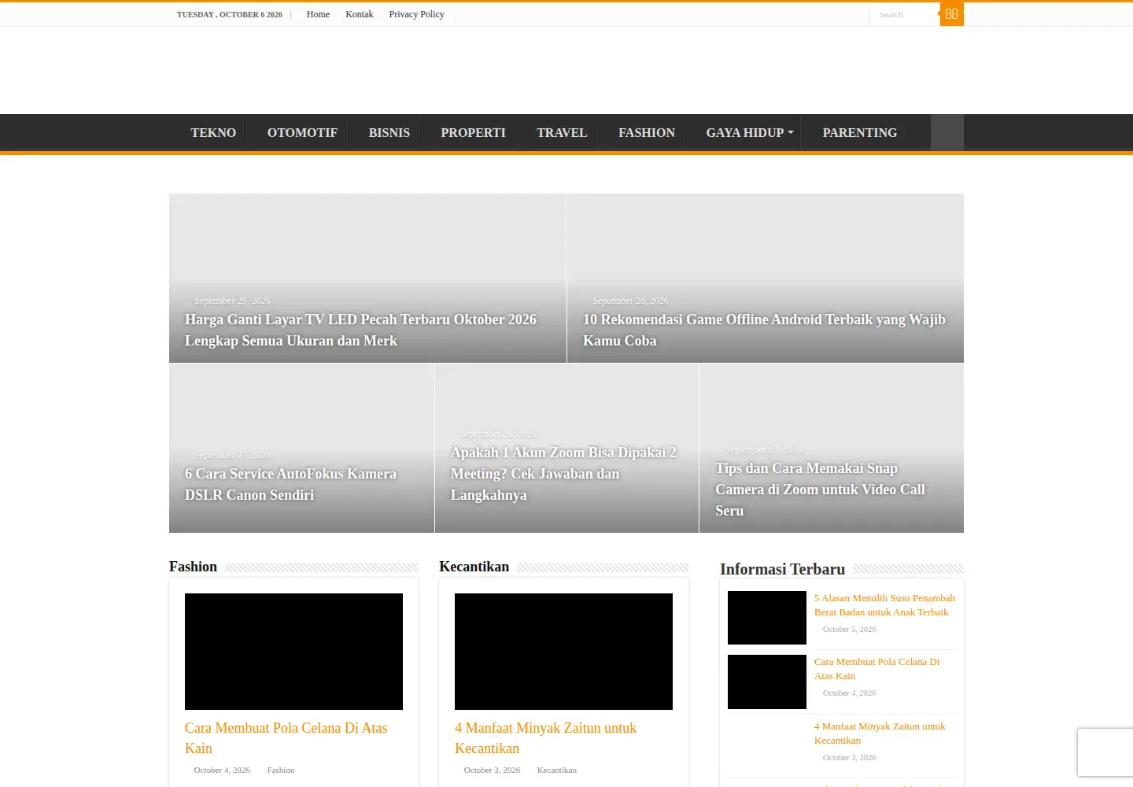
Task: Open the Kontak page link
Action: (360, 14)
